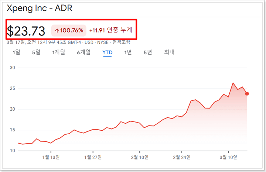Select the 최대 range tab

(x=169, y=52)
